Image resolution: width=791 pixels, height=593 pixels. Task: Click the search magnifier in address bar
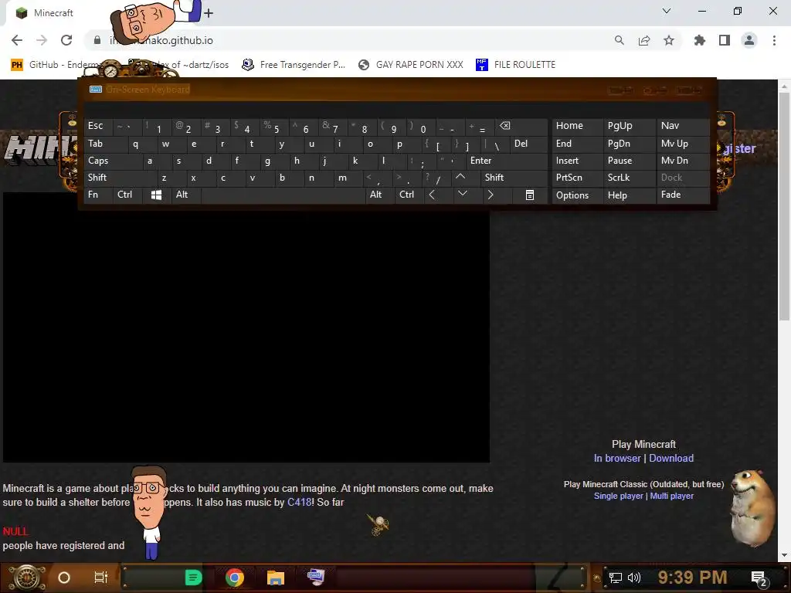pyautogui.click(x=619, y=40)
